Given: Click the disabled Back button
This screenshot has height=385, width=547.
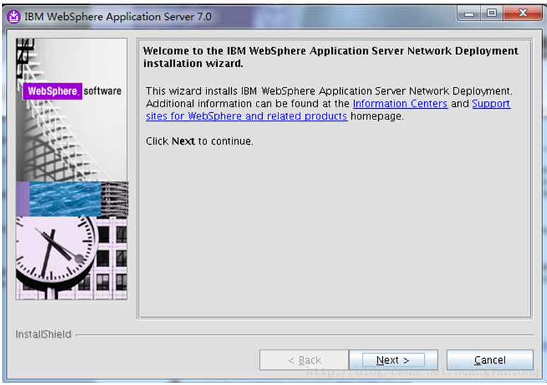Looking at the screenshot, I should tap(304, 360).
